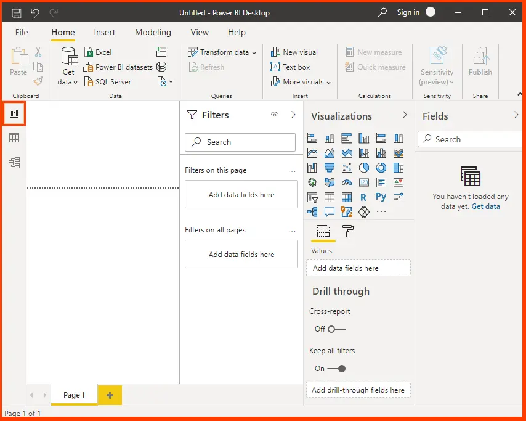Select the Gauge visual
The height and width of the screenshot is (421, 526).
point(347,182)
